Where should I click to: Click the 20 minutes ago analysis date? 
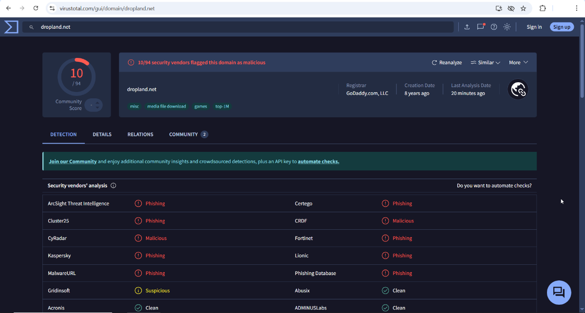[468, 93]
